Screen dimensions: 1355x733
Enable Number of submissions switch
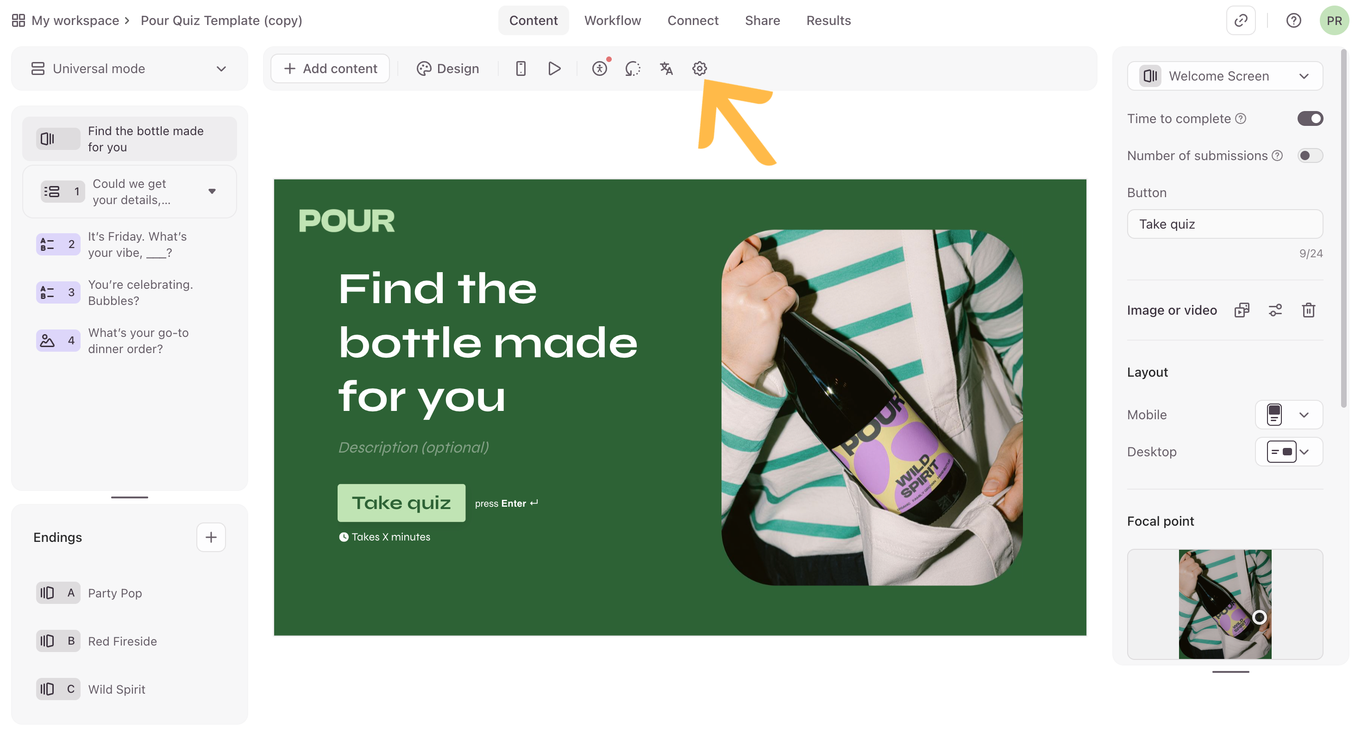click(x=1310, y=155)
